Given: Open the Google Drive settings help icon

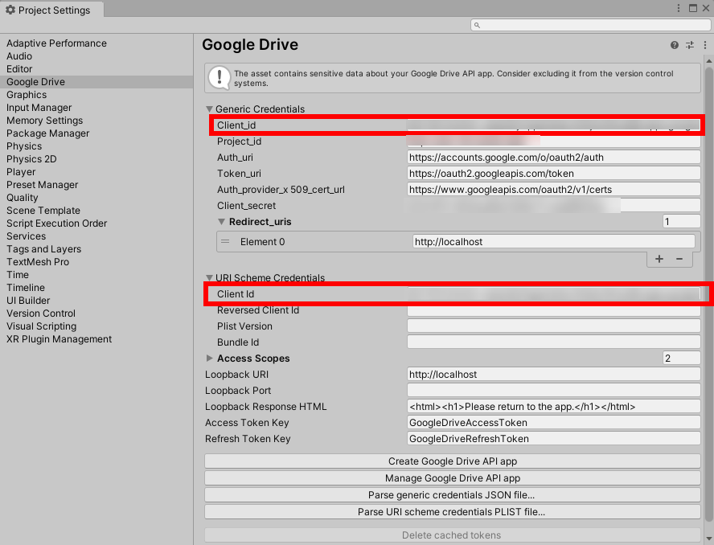Looking at the screenshot, I should point(675,45).
